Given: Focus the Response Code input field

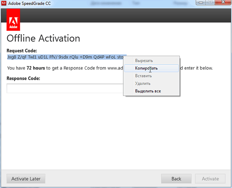Looking at the screenshot, I should click(65, 88).
